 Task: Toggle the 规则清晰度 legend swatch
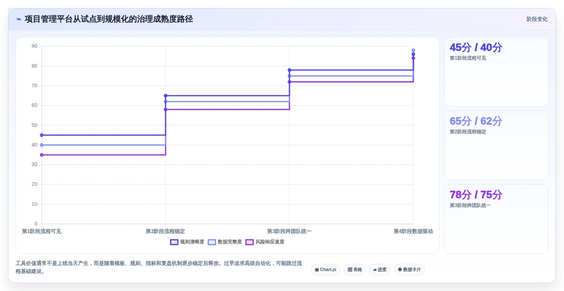coord(174,242)
